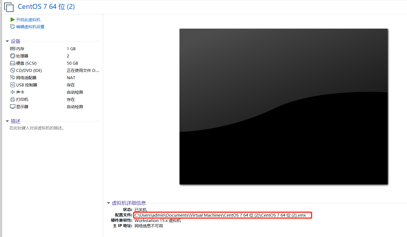Viewport: 407px width, 237px height.
Task: Click the printer (打印机) icon
Action: tap(13, 99)
